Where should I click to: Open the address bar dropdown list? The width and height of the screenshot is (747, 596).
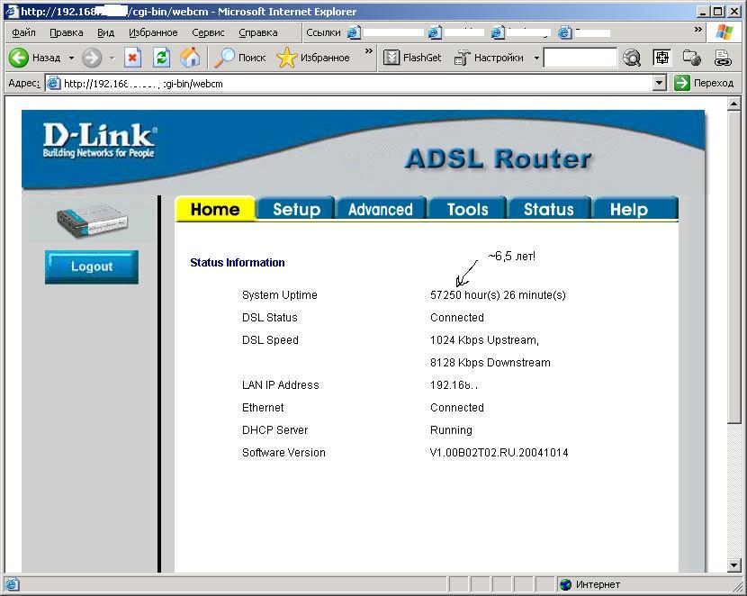[x=659, y=83]
